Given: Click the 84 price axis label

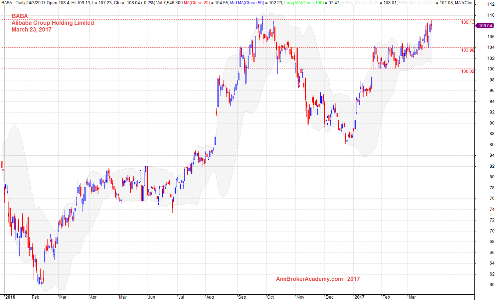Looking at the screenshot, I should (492, 156).
